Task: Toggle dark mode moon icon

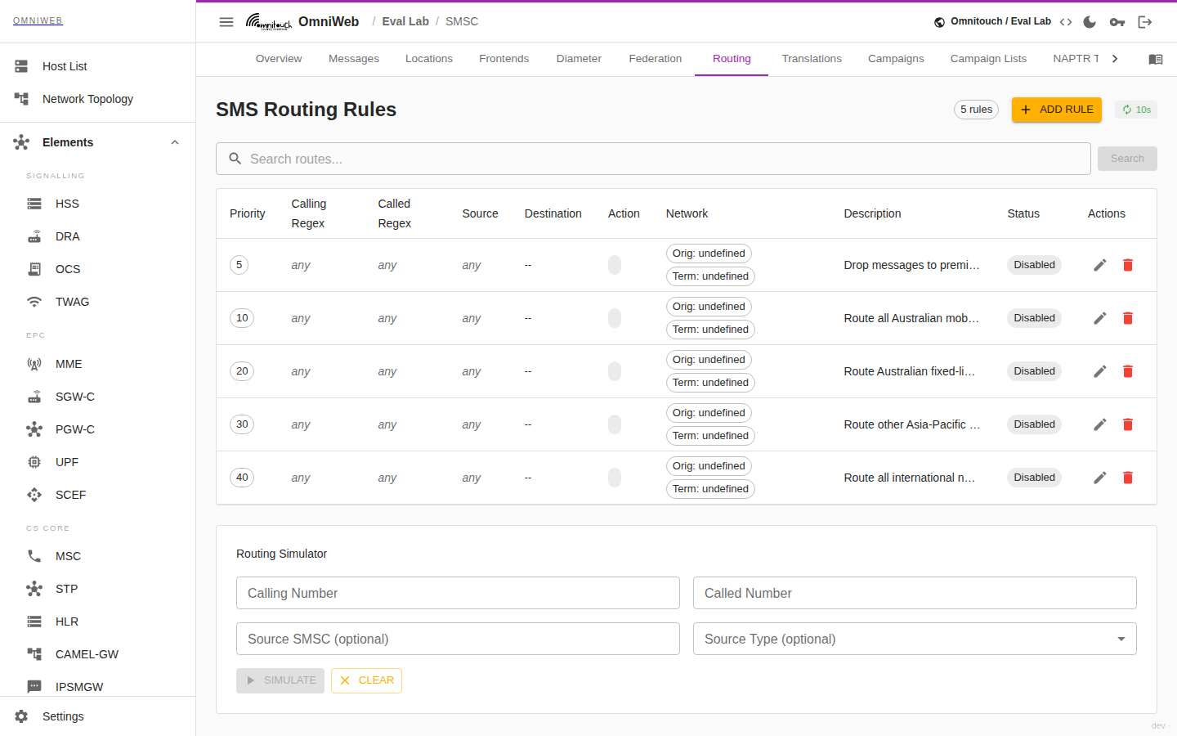Action: coord(1090,22)
